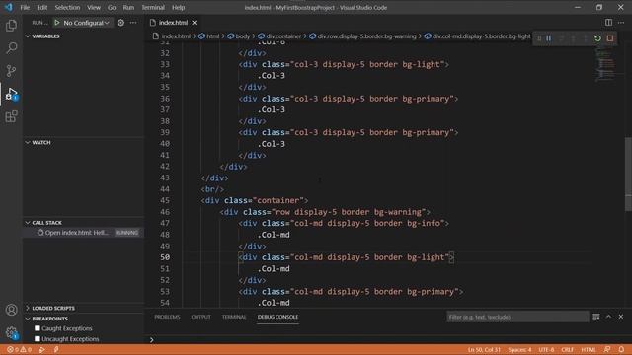Open the debug sidebar more actions menu

tap(133, 23)
